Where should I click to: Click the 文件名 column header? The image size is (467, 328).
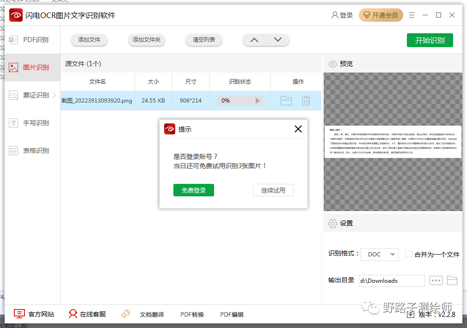98,82
